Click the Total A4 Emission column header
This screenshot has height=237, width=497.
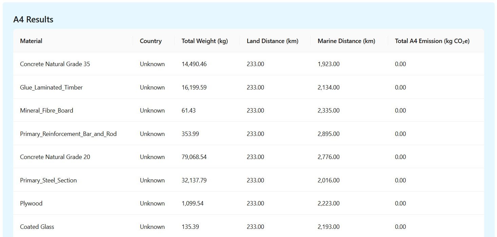pyautogui.click(x=432, y=41)
